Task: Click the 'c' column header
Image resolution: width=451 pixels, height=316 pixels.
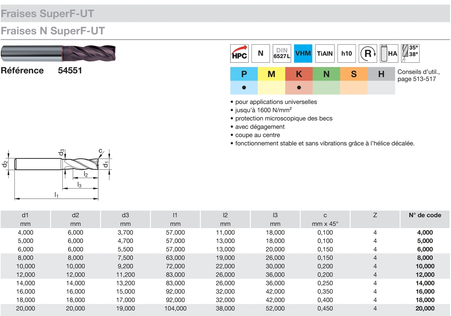Action: click(325, 216)
